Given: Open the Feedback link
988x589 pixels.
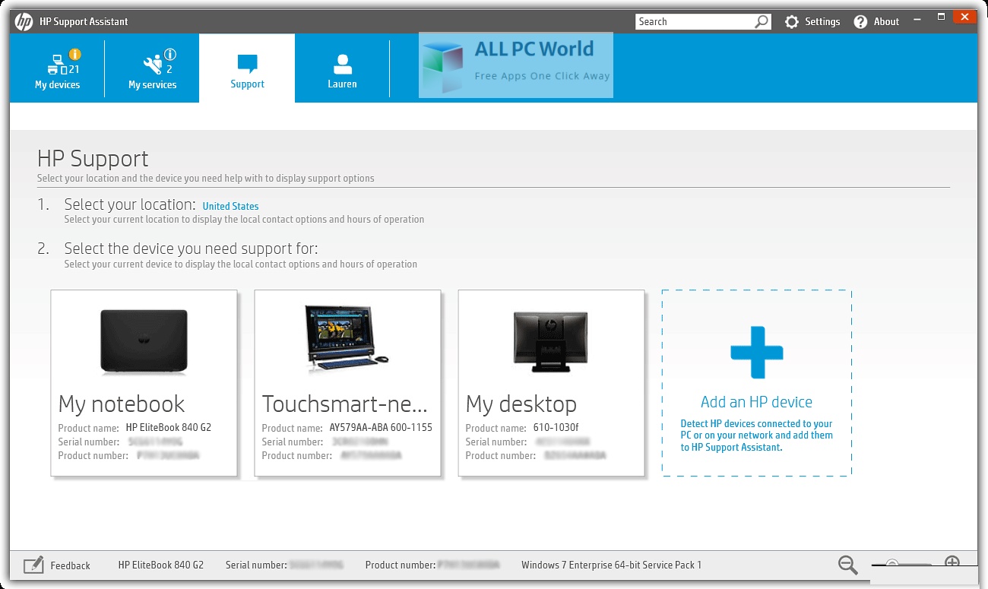Looking at the screenshot, I should click(x=70, y=565).
